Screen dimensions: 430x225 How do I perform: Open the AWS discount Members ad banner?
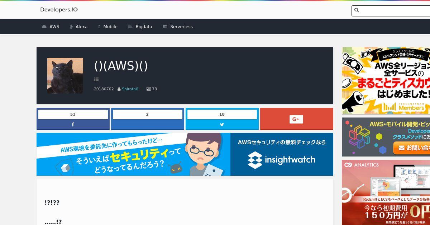(x=386, y=81)
